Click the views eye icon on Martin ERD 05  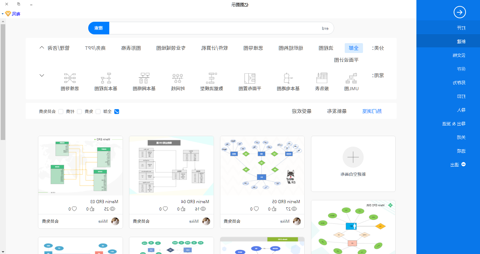point(294,209)
